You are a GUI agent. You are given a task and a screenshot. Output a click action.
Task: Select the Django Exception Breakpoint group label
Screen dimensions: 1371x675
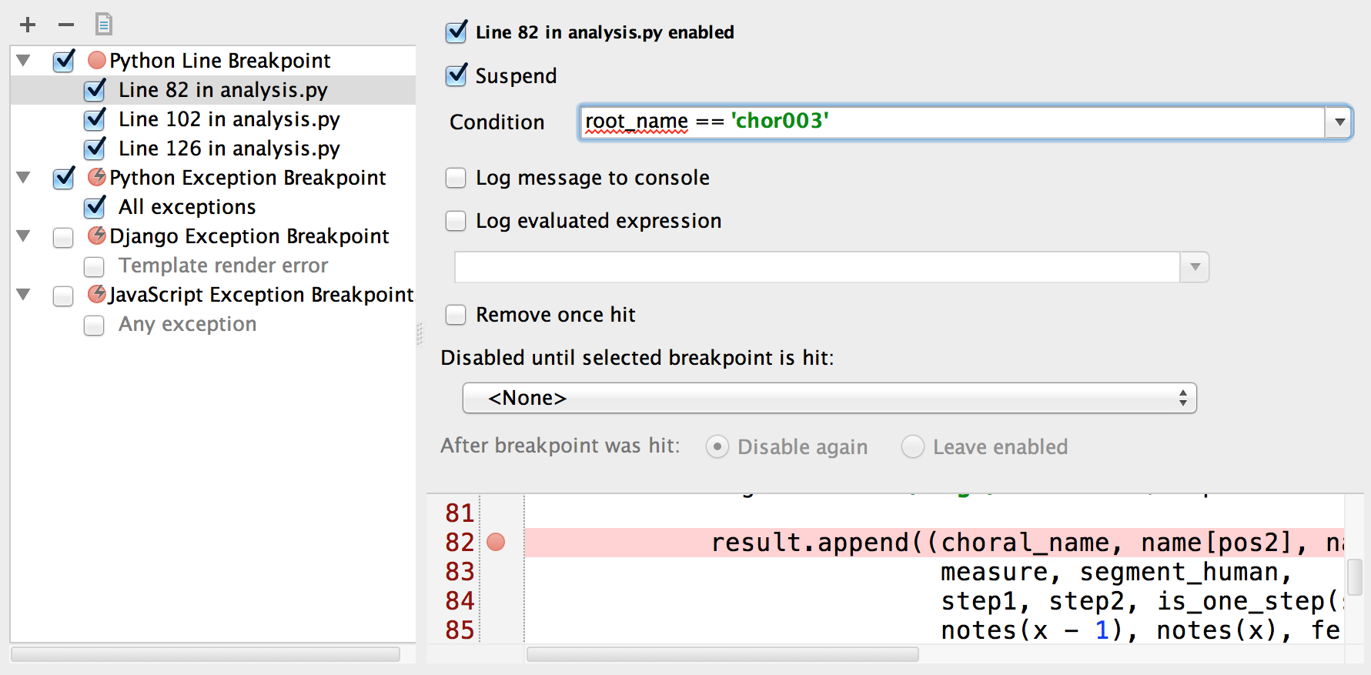(249, 236)
